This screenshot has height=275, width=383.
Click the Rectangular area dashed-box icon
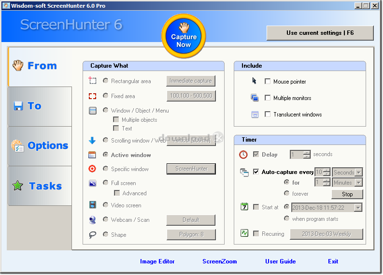92,80
